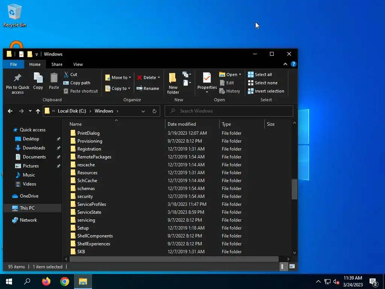Select Documents in navigation pane
The height and width of the screenshot is (289, 385).
coord(34,157)
